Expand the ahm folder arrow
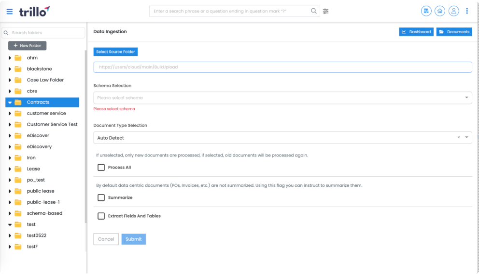This screenshot has height=274, width=479. click(x=10, y=58)
